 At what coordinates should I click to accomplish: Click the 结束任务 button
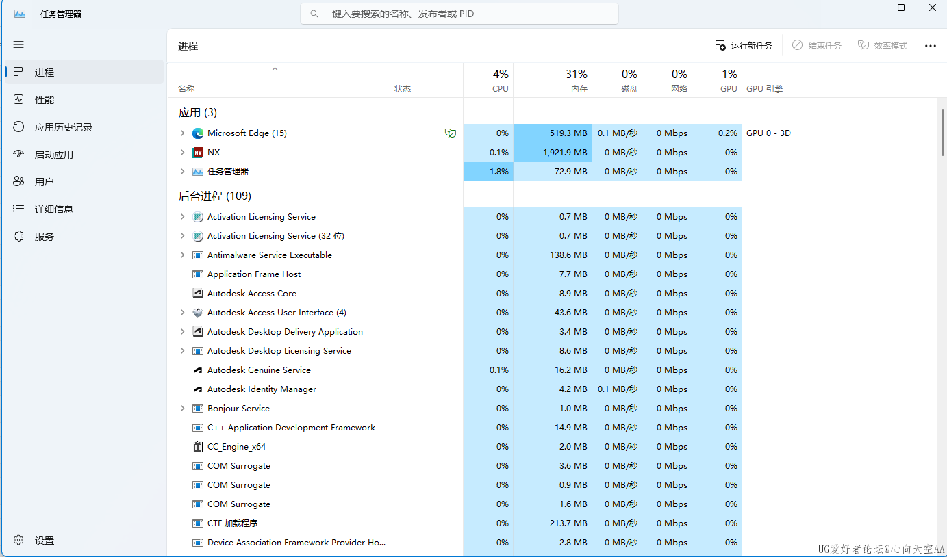[817, 46]
